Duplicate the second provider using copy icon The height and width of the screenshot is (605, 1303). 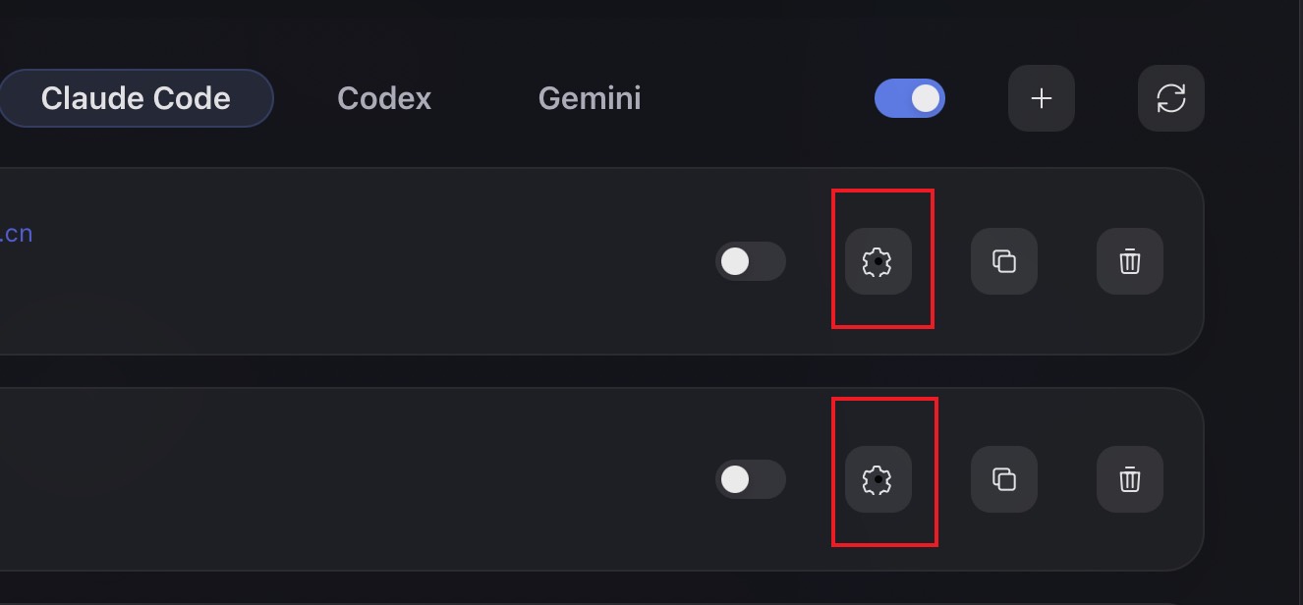tap(1003, 479)
